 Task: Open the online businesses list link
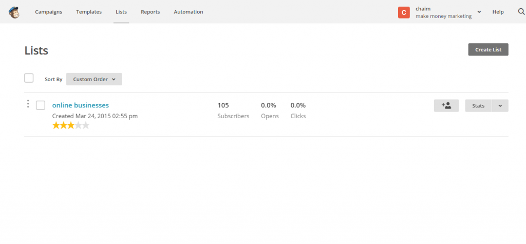tap(81, 105)
